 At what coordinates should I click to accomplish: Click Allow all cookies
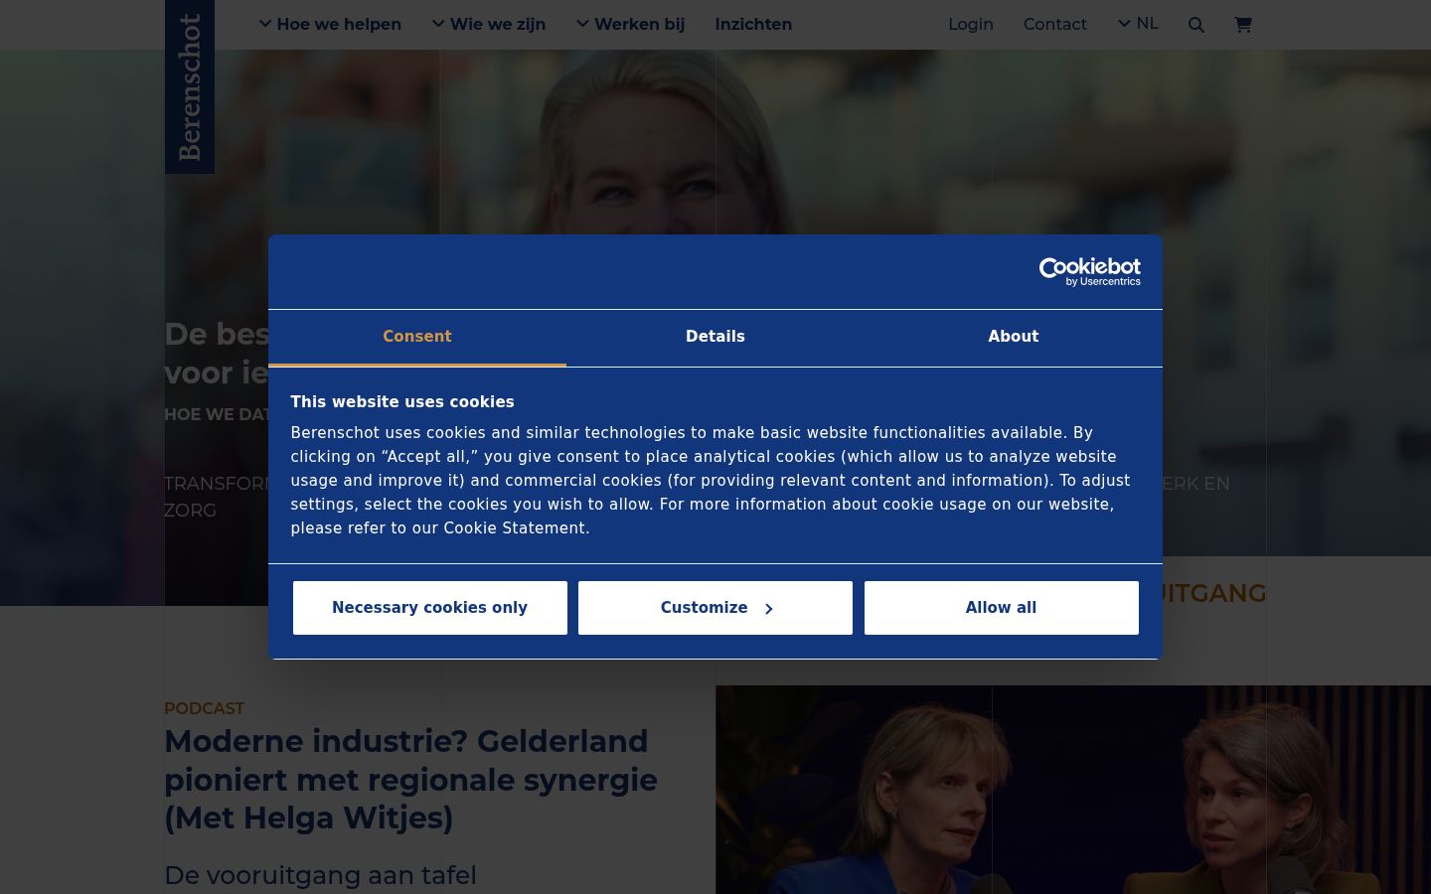[1002, 608]
